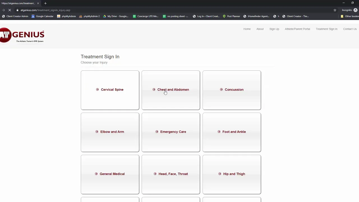Screen dimensions: 359x202
Task: Click the arrow icon beside Chest and Abdomen
Action: 154,89
